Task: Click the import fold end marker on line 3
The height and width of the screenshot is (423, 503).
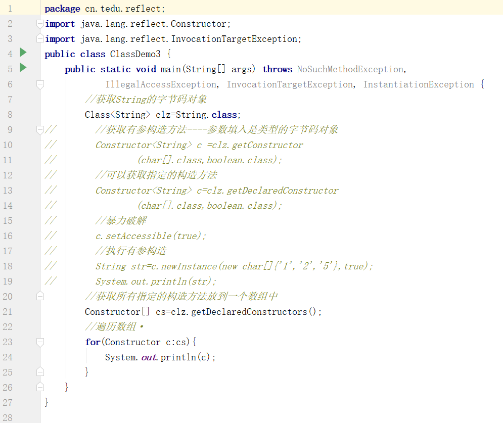Action: coord(40,38)
